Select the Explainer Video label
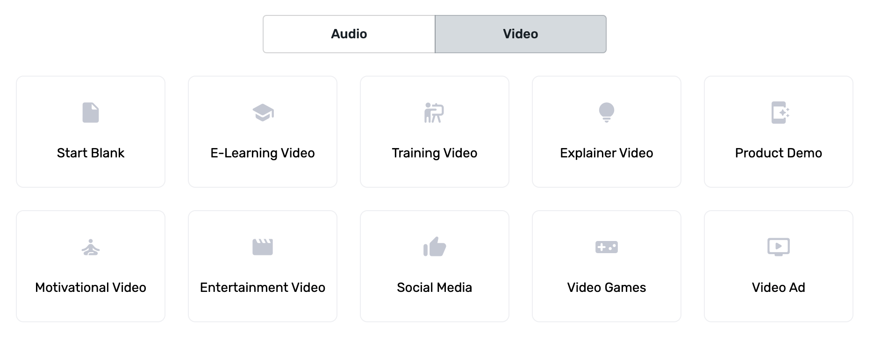Viewport: 874px width, 340px height. coord(607,153)
